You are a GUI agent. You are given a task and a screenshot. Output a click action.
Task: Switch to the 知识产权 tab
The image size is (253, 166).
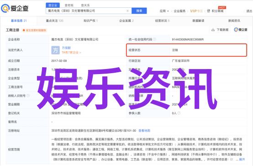coord(90,21)
